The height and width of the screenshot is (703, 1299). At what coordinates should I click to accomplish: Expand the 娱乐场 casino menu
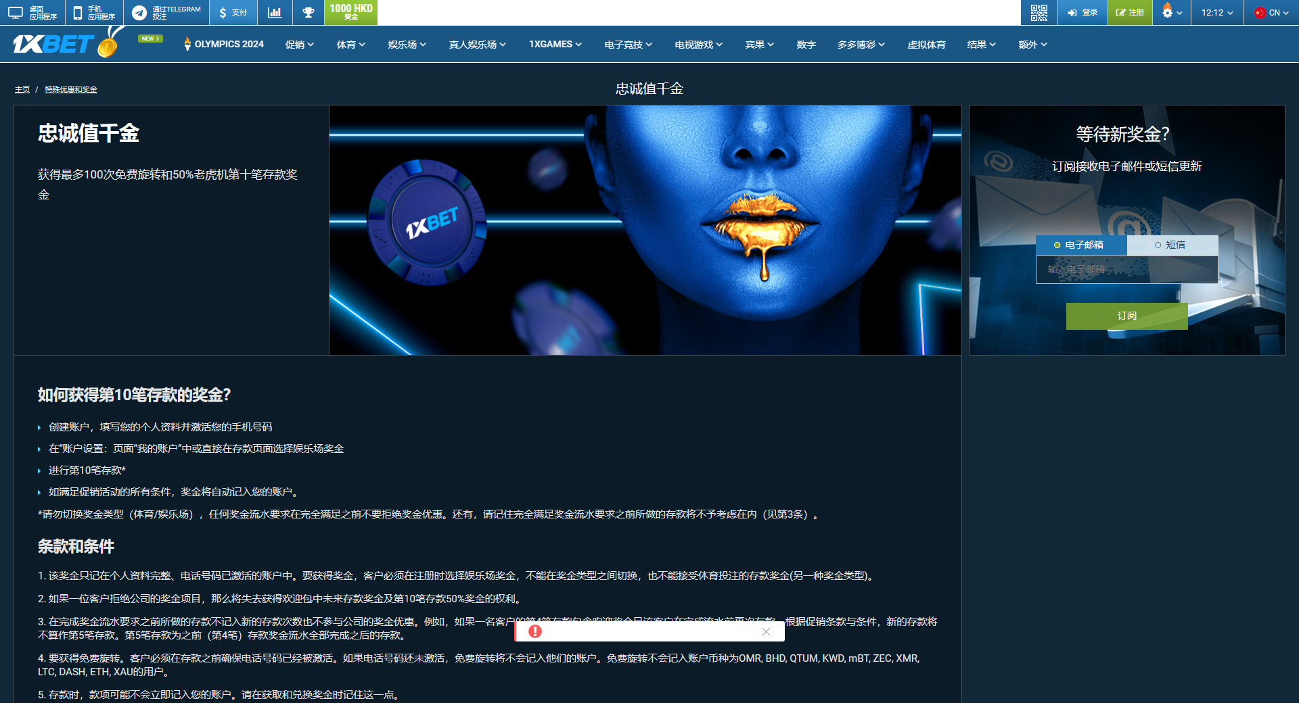pos(407,45)
